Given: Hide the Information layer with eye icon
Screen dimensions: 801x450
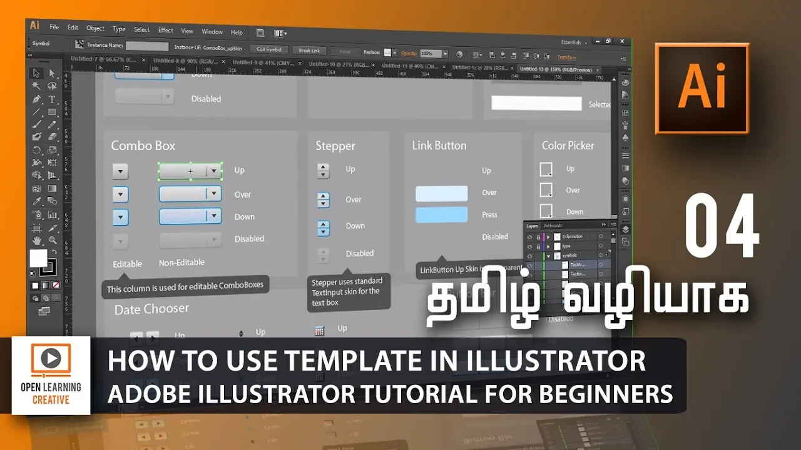Looking at the screenshot, I should point(529,237).
